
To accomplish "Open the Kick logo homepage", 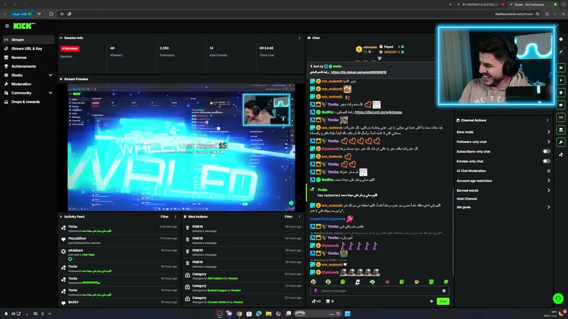I will coord(24,26).
